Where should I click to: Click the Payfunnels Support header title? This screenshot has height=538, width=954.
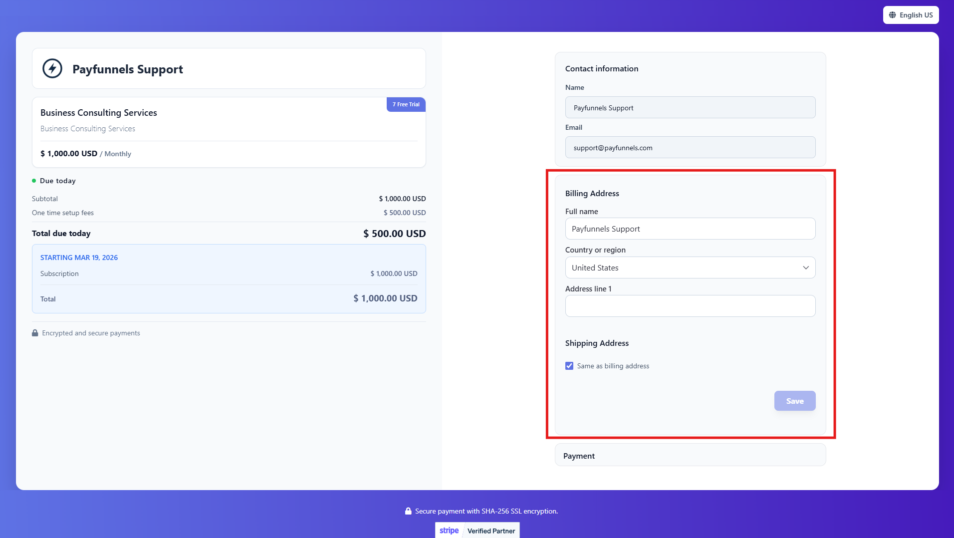(x=128, y=69)
